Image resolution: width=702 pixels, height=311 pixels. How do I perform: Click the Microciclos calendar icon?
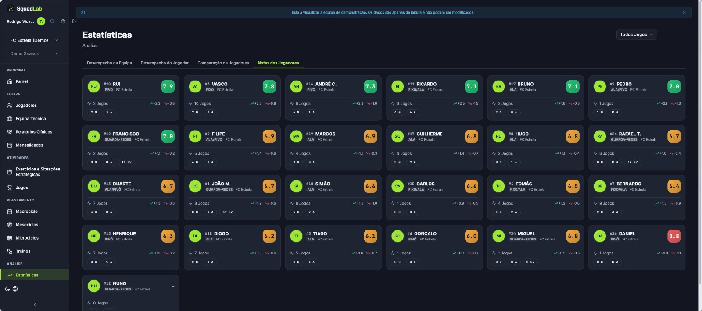pos(10,238)
